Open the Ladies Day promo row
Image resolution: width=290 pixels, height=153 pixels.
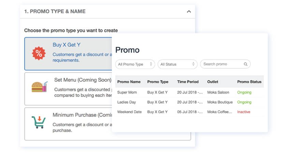click(127, 102)
